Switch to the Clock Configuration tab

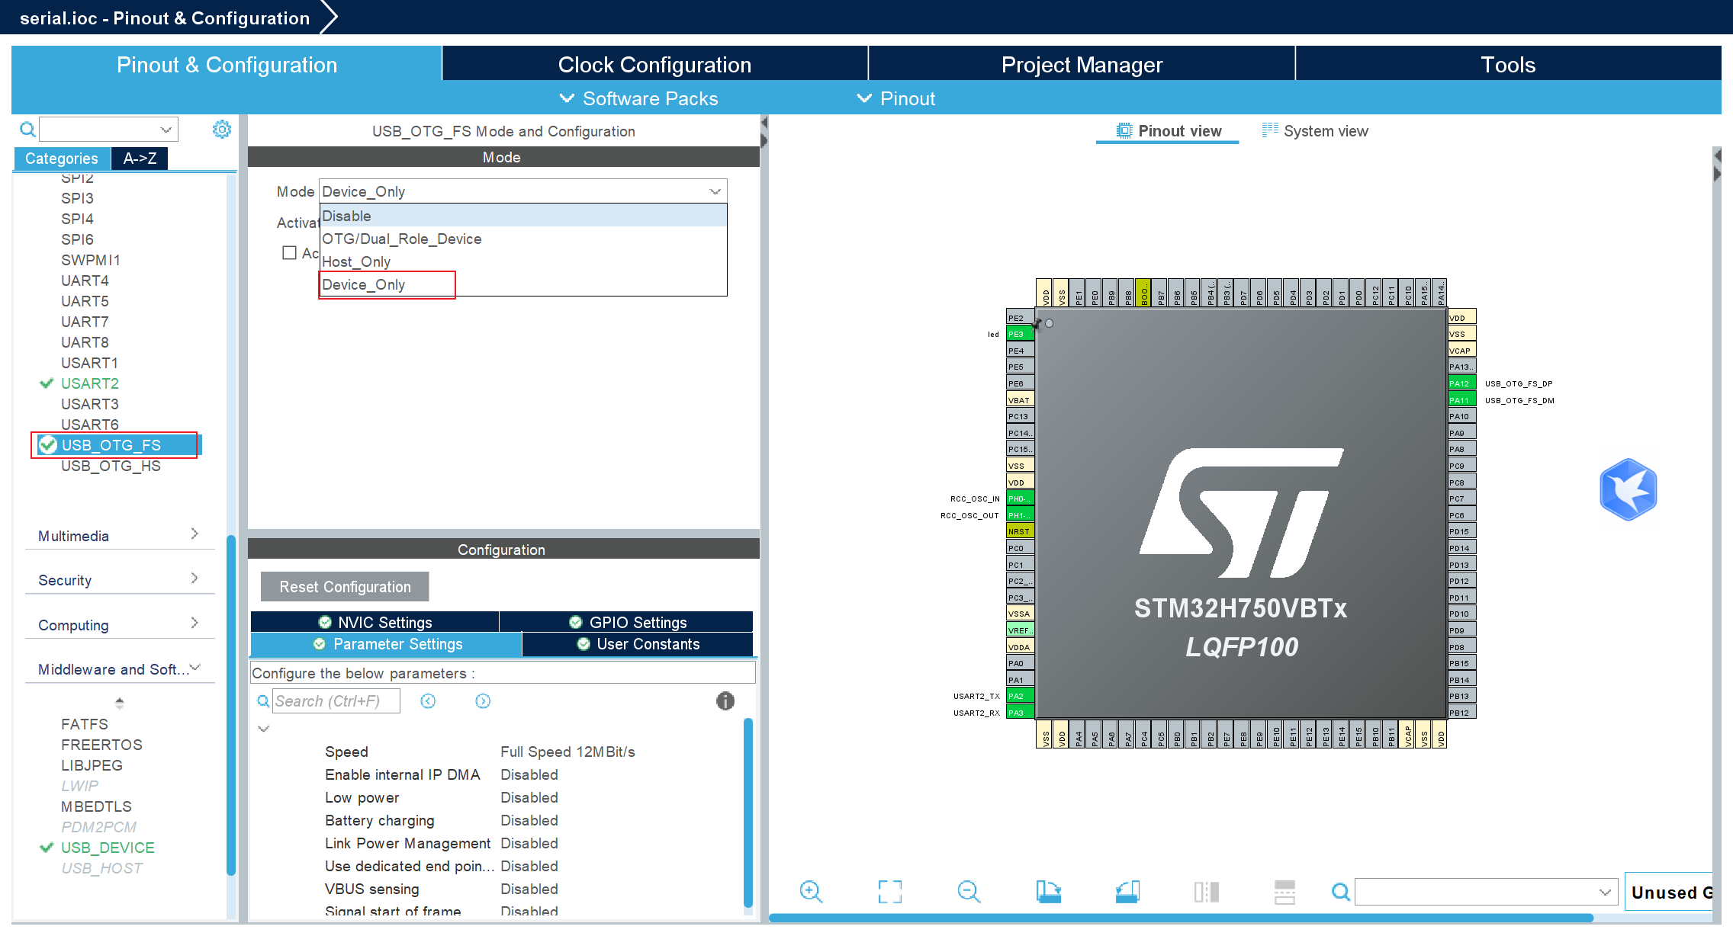[x=654, y=64]
